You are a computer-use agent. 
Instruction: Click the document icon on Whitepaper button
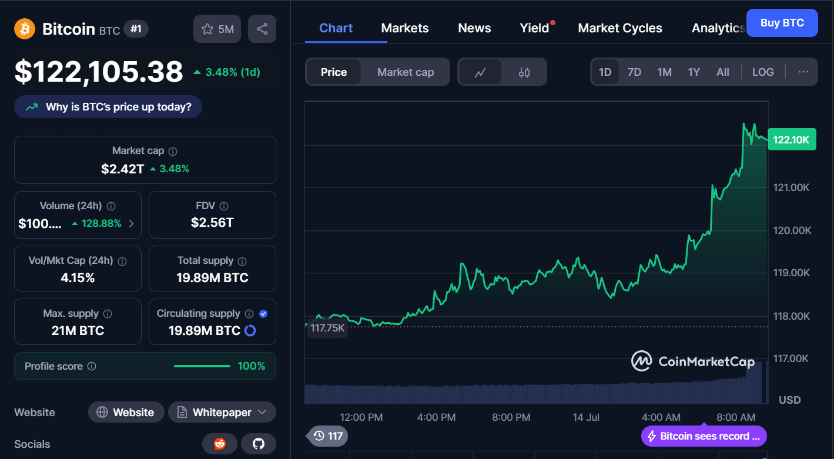click(x=182, y=413)
